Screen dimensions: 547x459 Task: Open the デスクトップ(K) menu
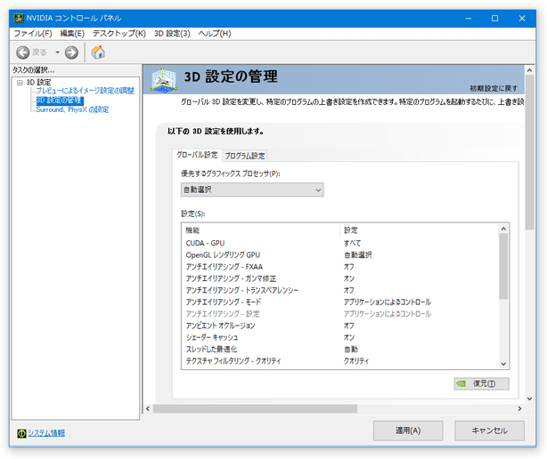click(x=119, y=34)
